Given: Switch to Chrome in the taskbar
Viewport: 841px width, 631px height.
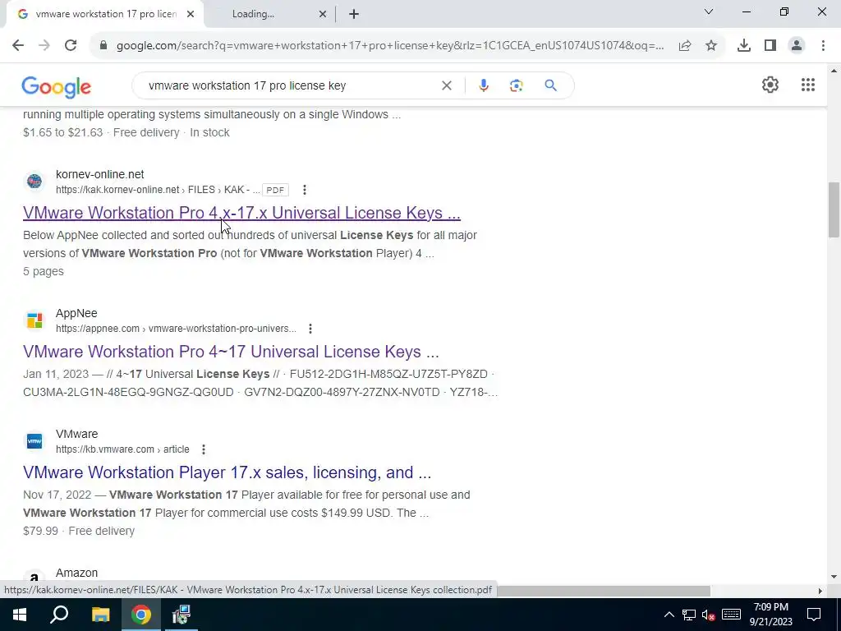Looking at the screenshot, I should click(141, 615).
